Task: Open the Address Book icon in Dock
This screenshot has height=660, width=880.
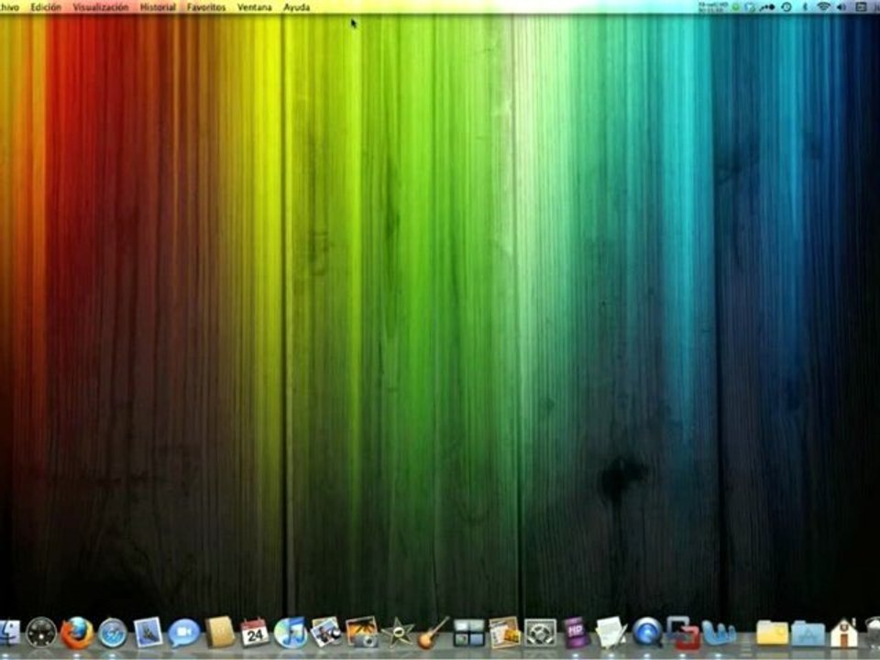Action: point(219,632)
